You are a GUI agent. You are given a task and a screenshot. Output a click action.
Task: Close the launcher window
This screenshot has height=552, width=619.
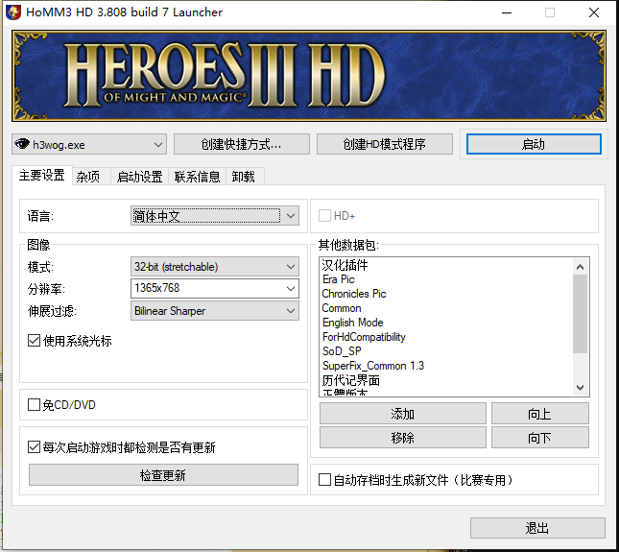point(594,12)
